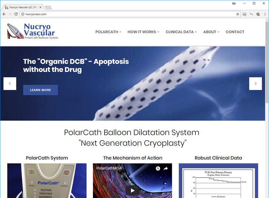Open the HOW IT WORKS menu item

(x=142, y=32)
